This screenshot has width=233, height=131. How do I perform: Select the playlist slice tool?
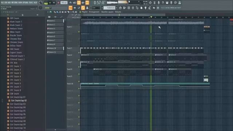68,12
